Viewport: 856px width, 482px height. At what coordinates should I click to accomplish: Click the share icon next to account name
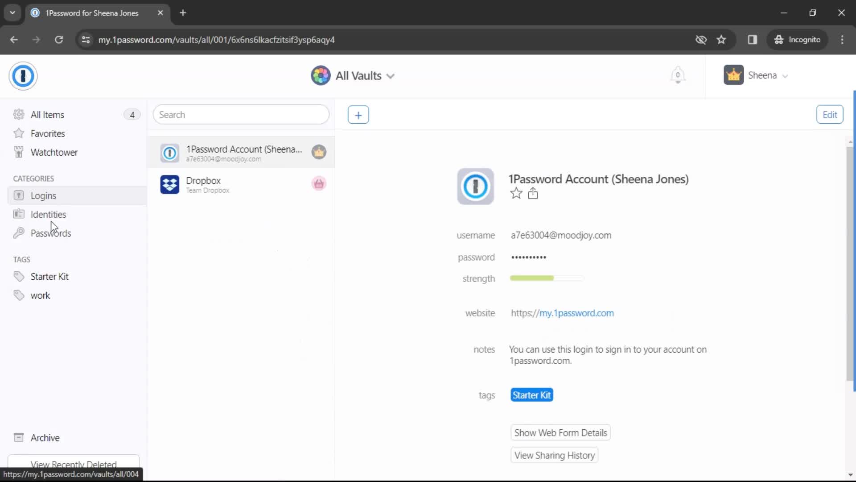(x=533, y=194)
